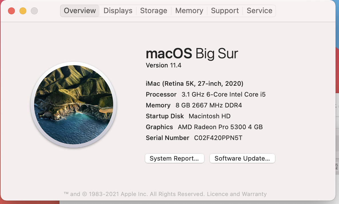Go to the Memory tab
Screen dimensions: 339x204
[189, 11]
